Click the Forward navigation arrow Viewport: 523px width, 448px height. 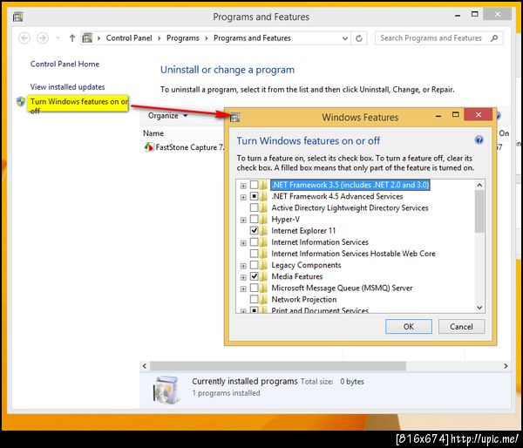point(43,38)
